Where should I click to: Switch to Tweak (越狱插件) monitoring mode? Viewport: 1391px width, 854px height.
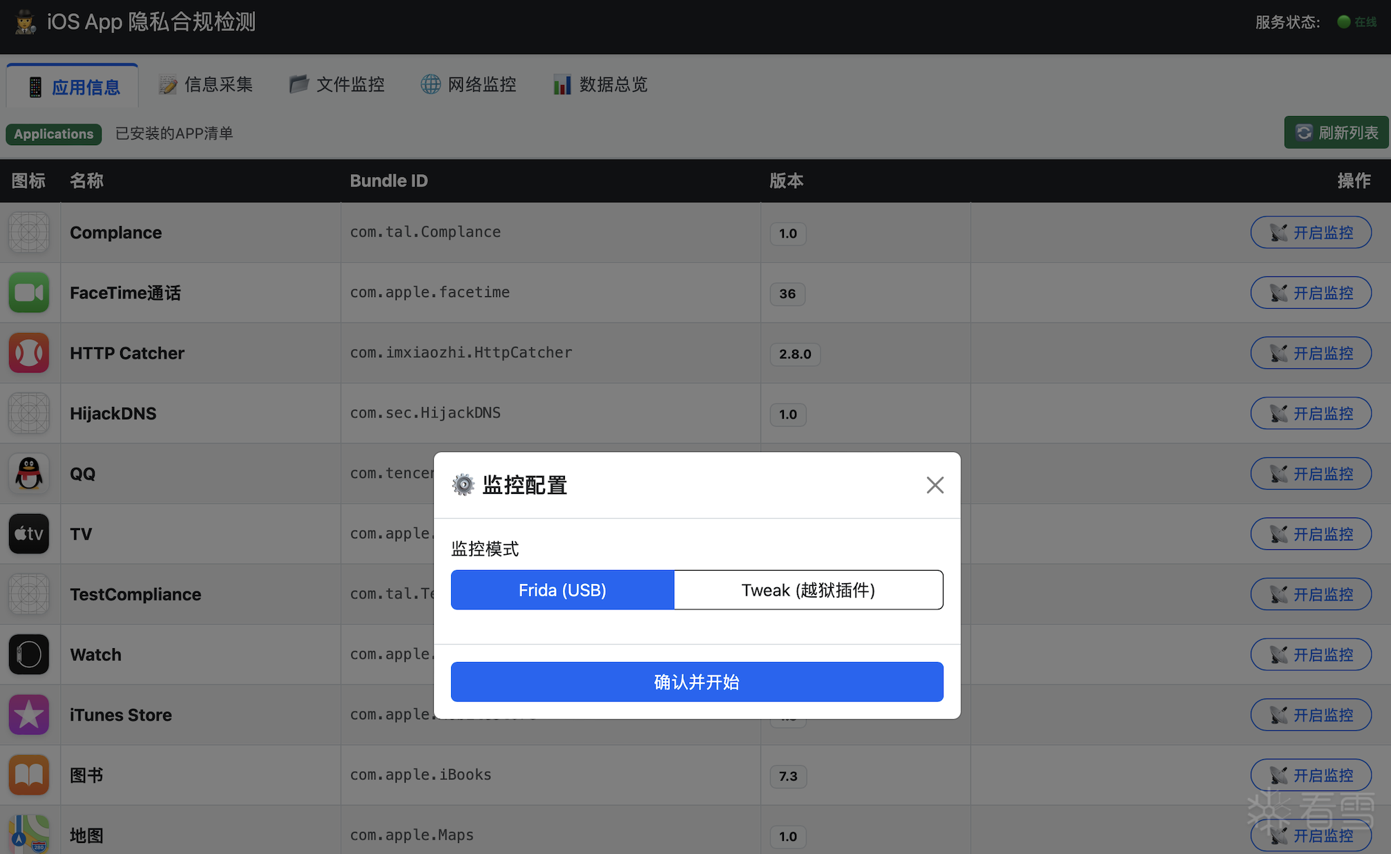[808, 589]
